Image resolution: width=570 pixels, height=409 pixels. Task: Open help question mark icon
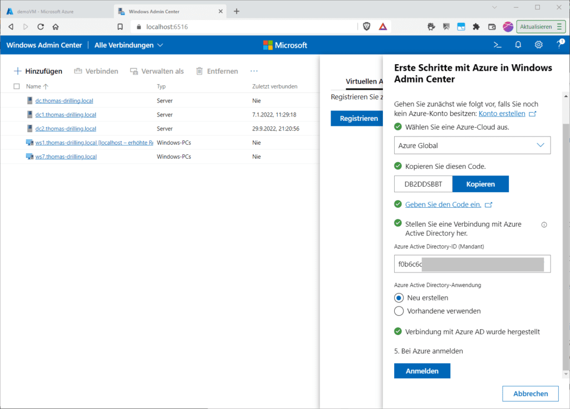point(560,45)
